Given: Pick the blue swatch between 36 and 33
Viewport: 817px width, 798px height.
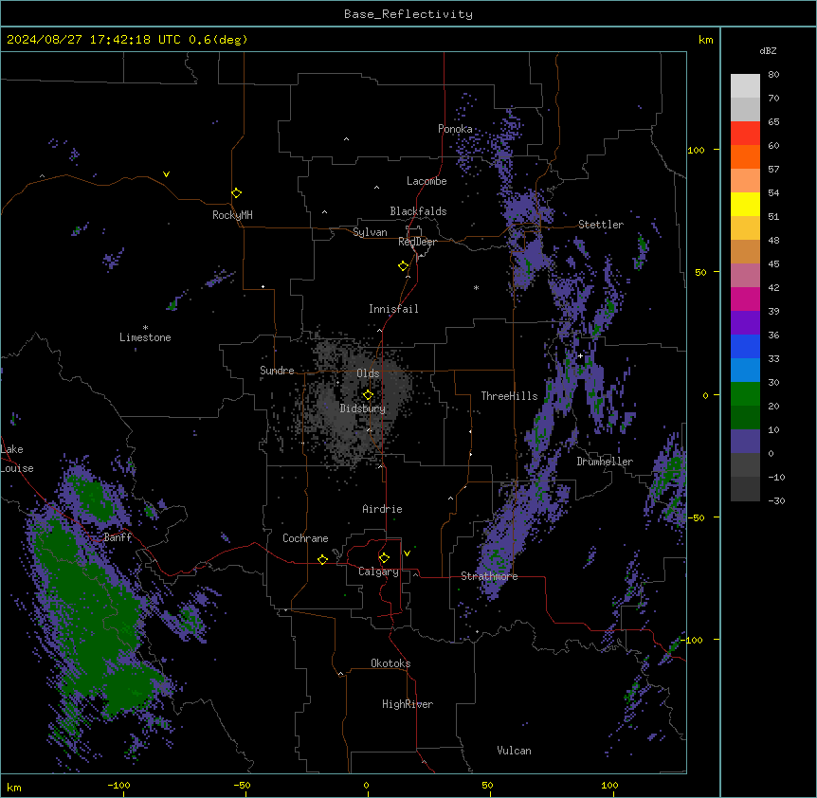Looking at the screenshot, I should [745, 346].
